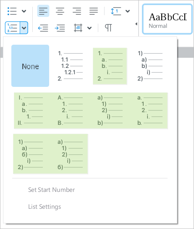The image size is (194, 229).
Task: Select a) 1) 2) i) b) list preset
Action: coord(110,110)
